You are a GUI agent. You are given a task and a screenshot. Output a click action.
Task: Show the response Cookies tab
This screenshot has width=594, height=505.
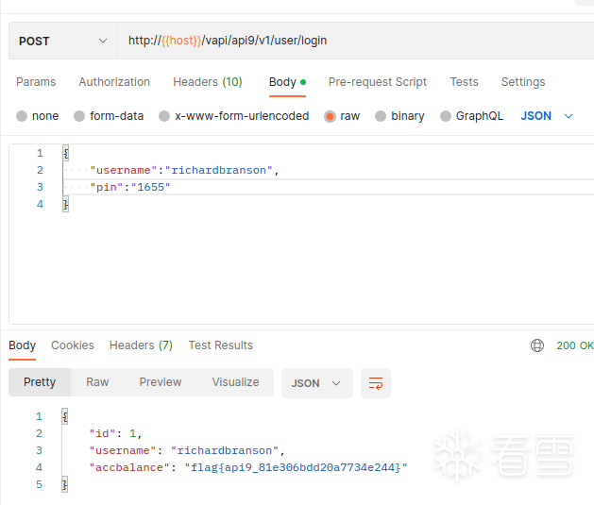tap(73, 345)
